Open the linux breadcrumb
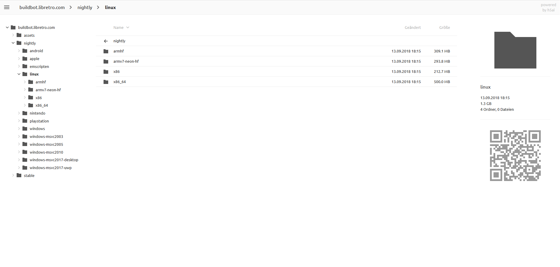 110,7
